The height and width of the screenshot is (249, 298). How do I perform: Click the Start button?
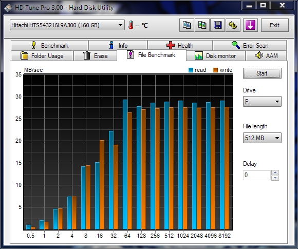[262, 73]
